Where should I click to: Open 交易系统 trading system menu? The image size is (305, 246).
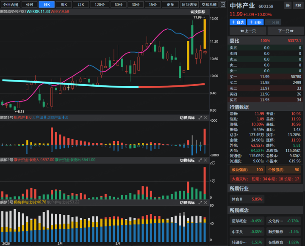(209, 5)
